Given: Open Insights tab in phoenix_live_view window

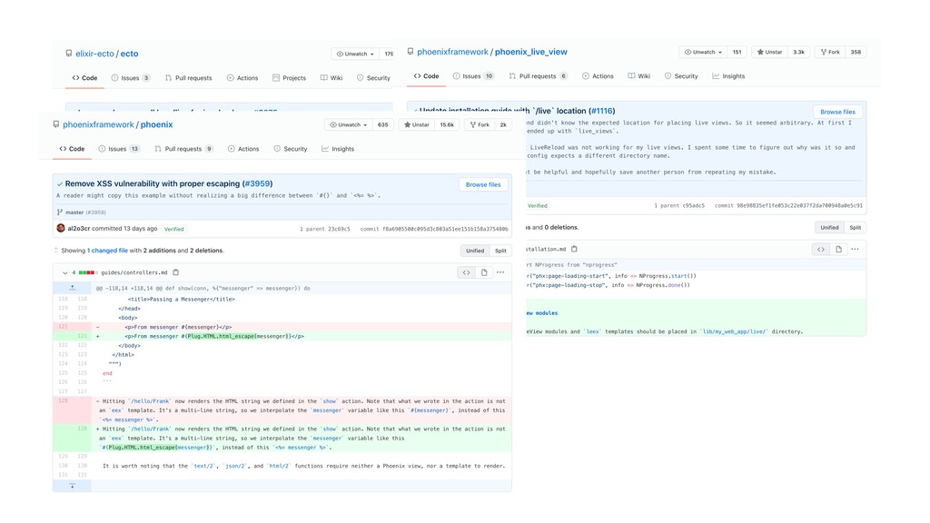Looking at the screenshot, I should 728,76.
